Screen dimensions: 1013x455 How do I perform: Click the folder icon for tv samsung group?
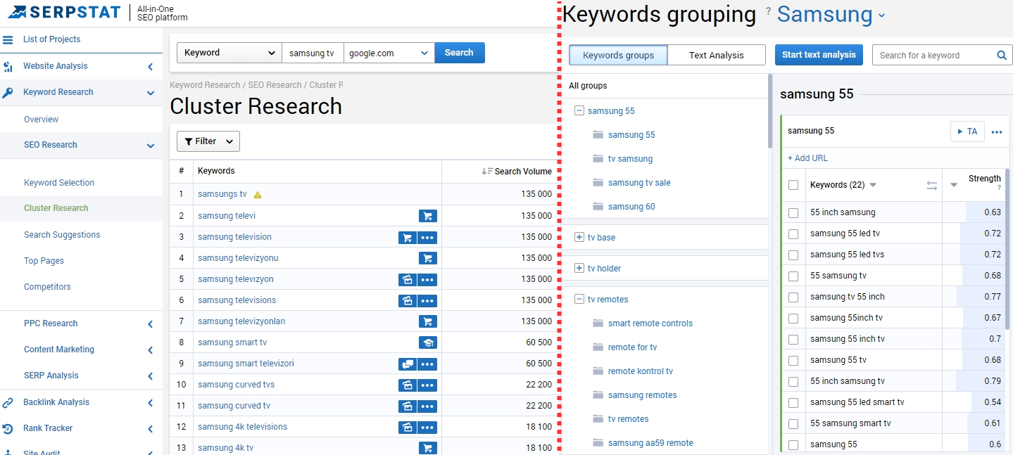pyautogui.click(x=598, y=159)
